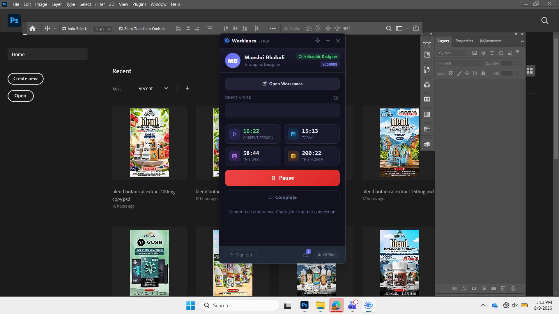Click the Create new button
Image resolution: width=559 pixels, height=314 pixels.
[25, 79]
